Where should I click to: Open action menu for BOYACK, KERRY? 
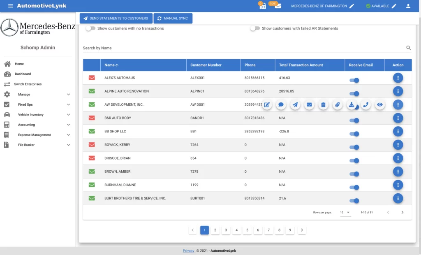(398, 145)
